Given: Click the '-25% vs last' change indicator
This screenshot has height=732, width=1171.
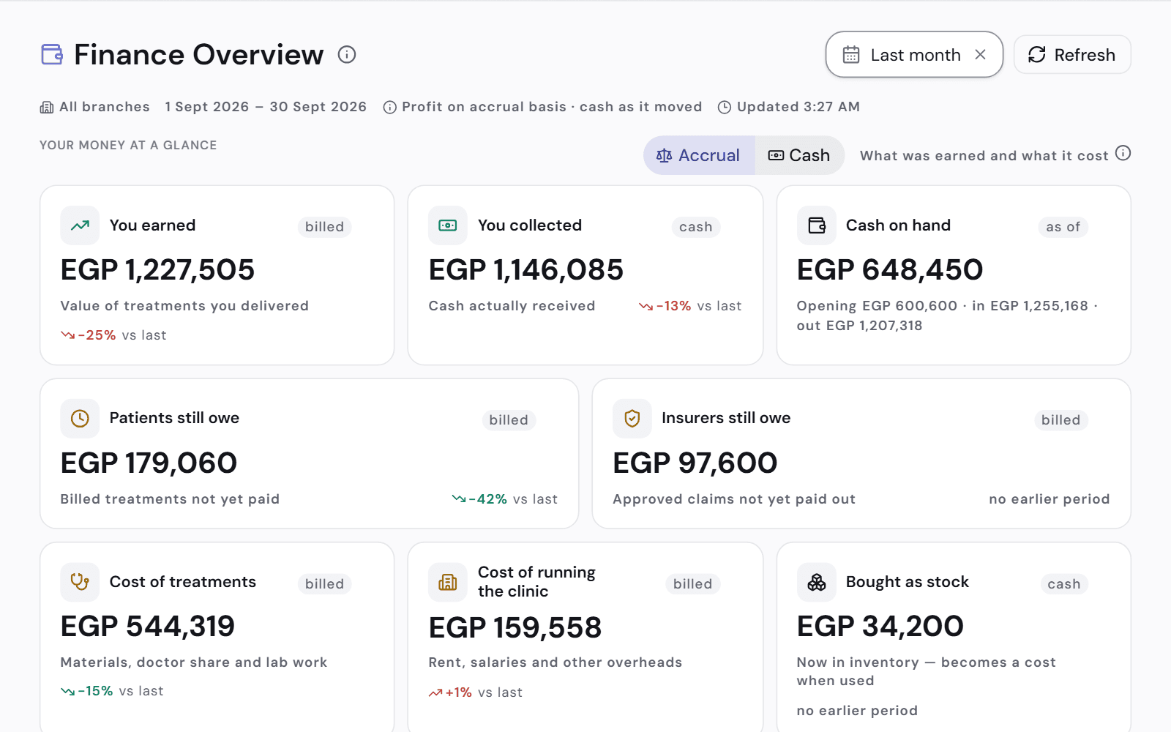Looking at the screenshot, I should point(113,335).
